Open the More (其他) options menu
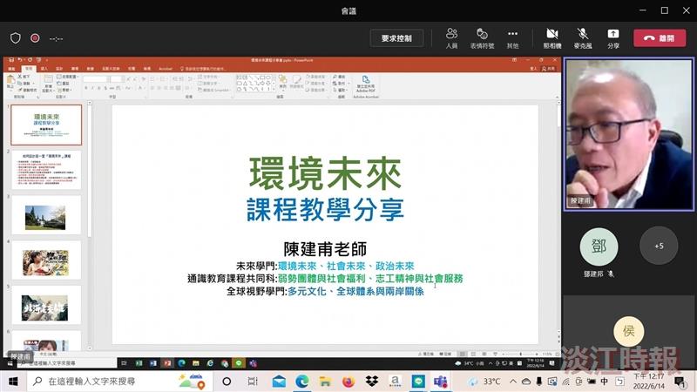697x392 pixels. click(512, 38)
